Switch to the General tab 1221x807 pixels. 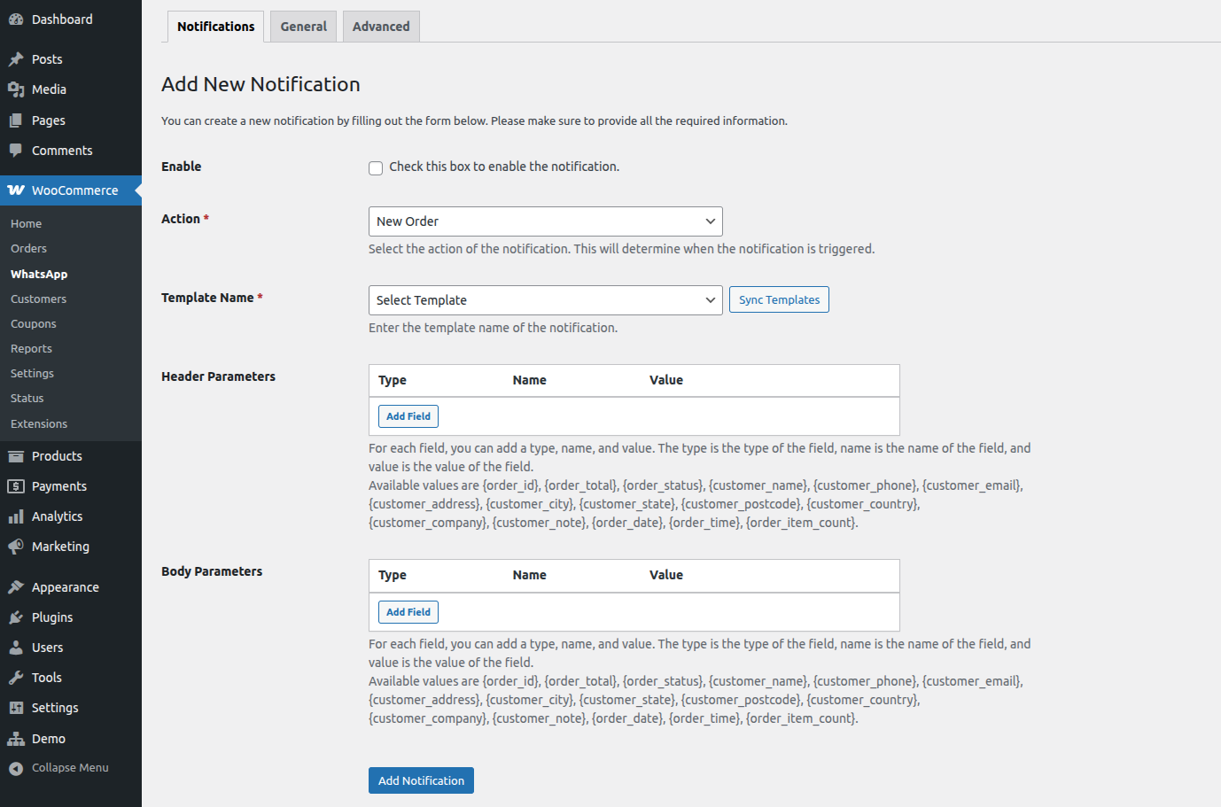pyautogui.click(x=303, y=27)
